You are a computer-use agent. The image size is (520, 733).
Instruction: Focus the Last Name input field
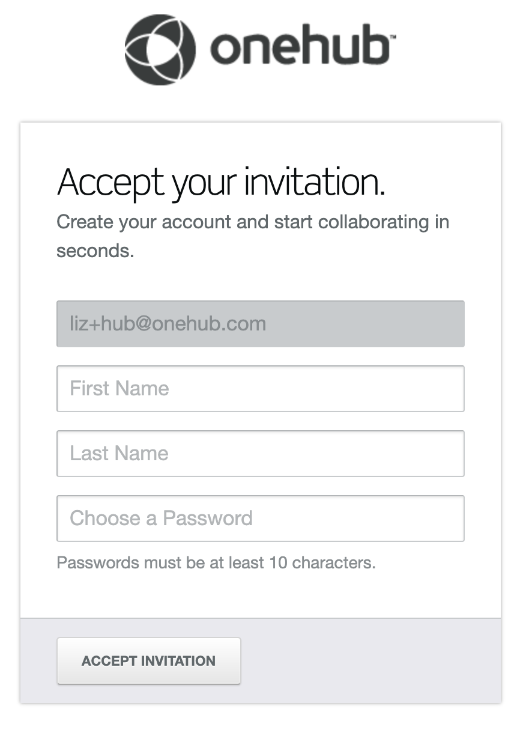click(261, 454)
